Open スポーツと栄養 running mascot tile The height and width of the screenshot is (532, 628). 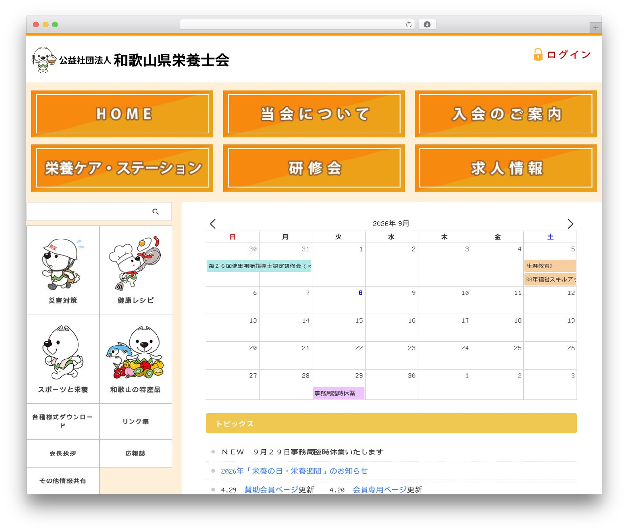click(63, 359)
